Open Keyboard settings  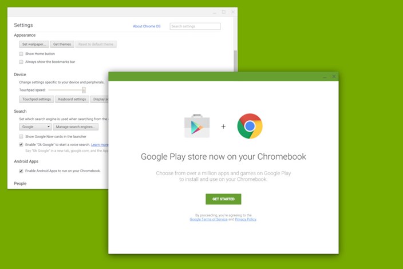(x=72, y=99)
